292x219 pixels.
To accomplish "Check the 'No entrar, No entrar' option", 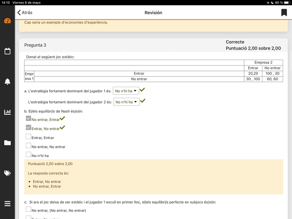I will (29, 146).
